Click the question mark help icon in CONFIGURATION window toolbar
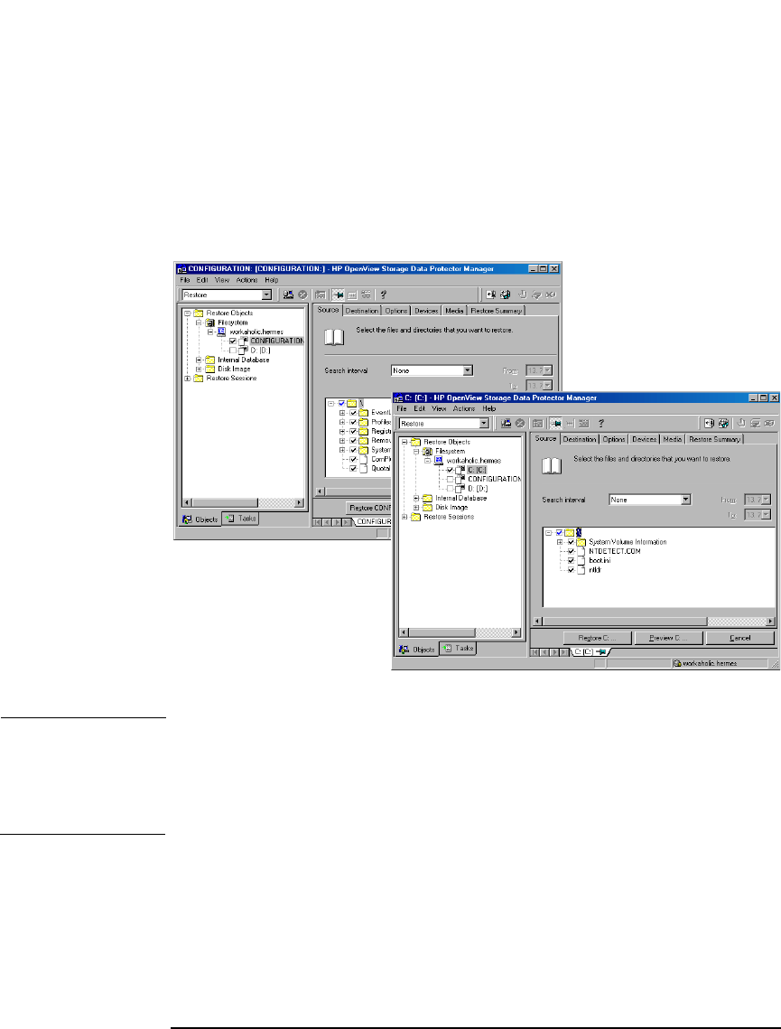Screen dimensions: 781x1029 click(x=384, y=295)
